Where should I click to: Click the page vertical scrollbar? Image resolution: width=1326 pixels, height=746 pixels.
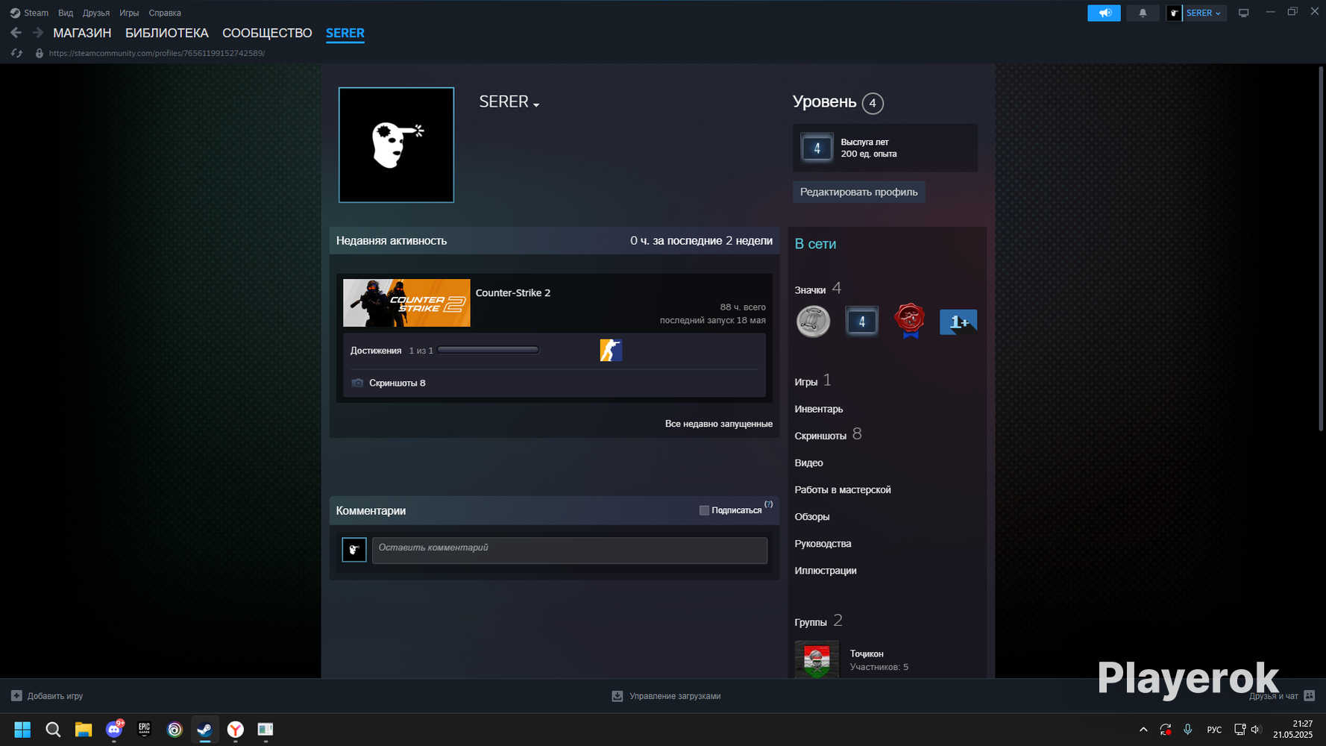1320,248
